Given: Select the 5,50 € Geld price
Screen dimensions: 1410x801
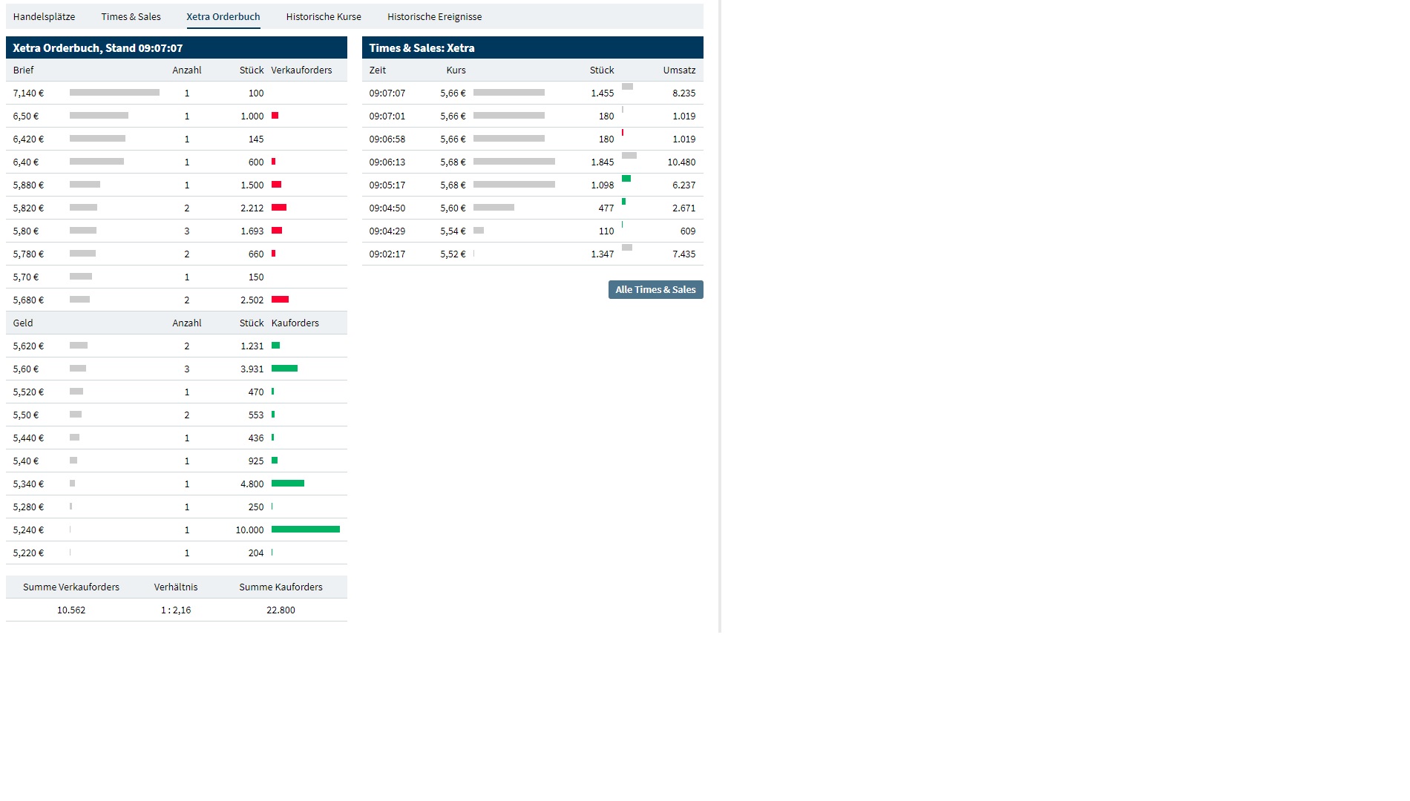Looking at the screenshot, I should (x=26, y=415).
